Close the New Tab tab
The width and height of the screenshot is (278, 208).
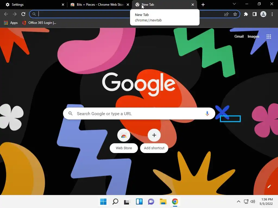point(193,5)
